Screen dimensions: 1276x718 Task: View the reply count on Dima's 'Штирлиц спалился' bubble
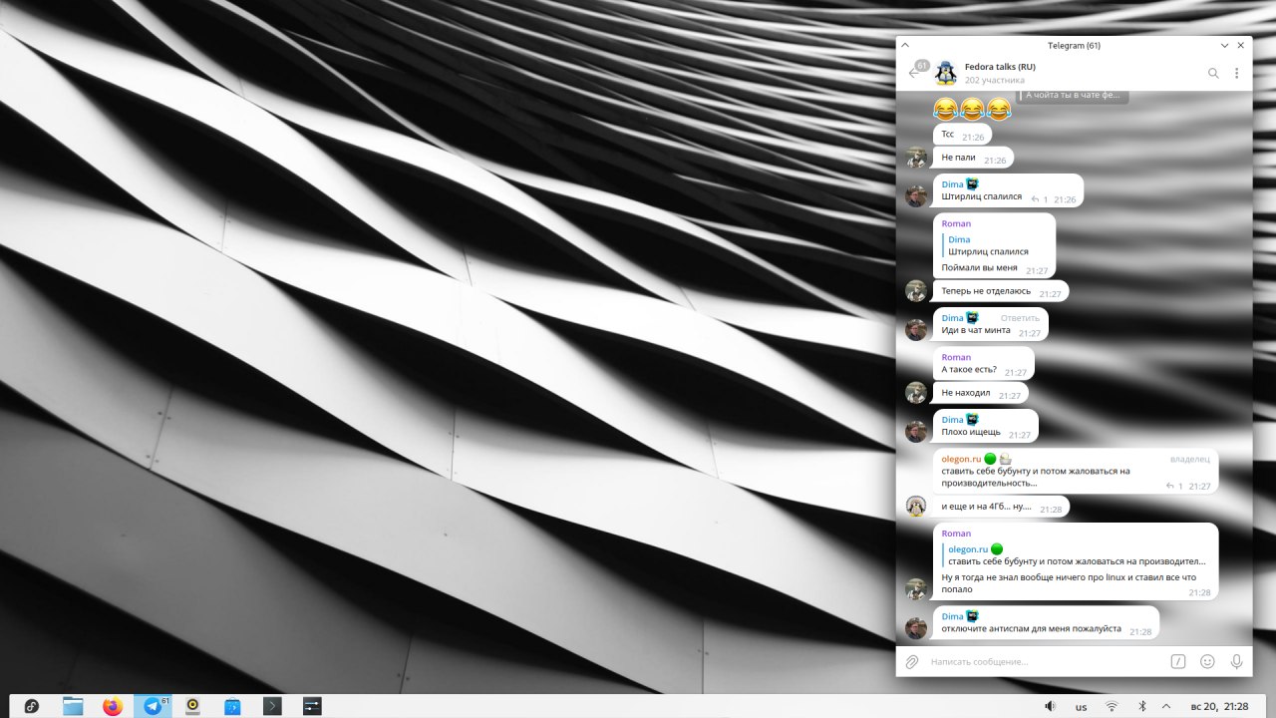coord(1039,199)
